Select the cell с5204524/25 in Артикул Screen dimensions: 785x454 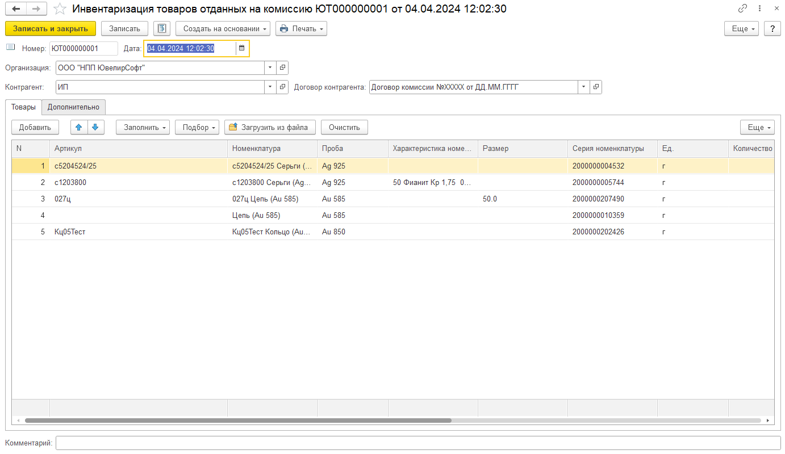[x=139, y=166]
